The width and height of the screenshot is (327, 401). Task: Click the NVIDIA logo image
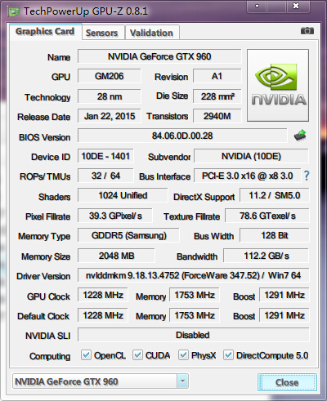tap(278, 85)
